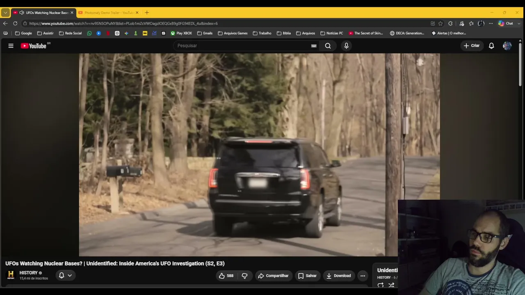Mute the UFOs tab audio icon
525x295 pixels.
(22, 13)
